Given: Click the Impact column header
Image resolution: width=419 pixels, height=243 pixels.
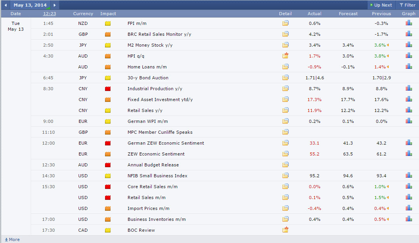Looking at the screenshot, I should pyautogui.click(x=108, y=14).
